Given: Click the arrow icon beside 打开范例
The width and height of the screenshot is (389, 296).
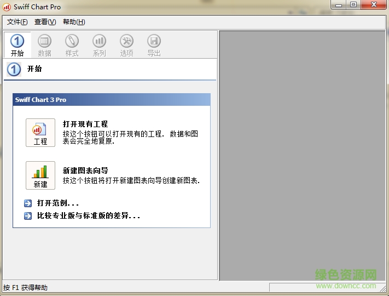Looking at the screenshot, I should [x=28, y=203].
